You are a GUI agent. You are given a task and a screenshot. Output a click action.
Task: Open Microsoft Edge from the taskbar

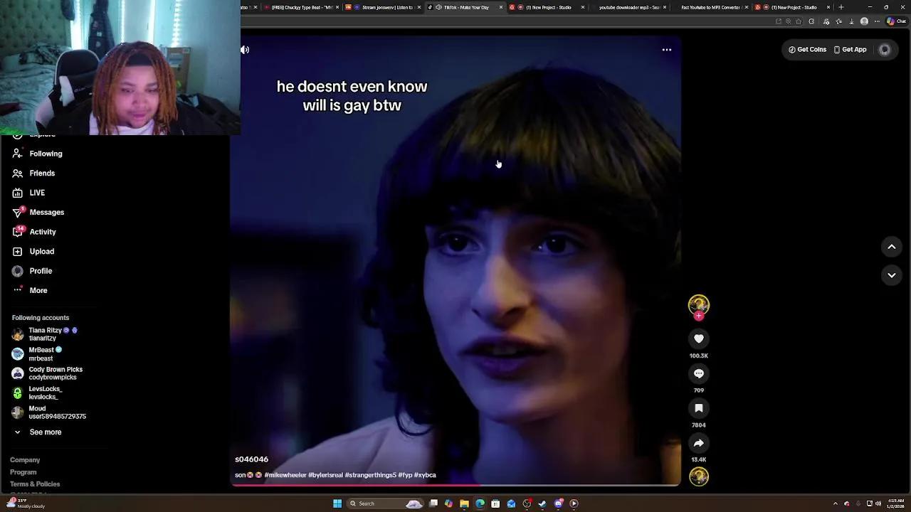(x=480, y=503)
